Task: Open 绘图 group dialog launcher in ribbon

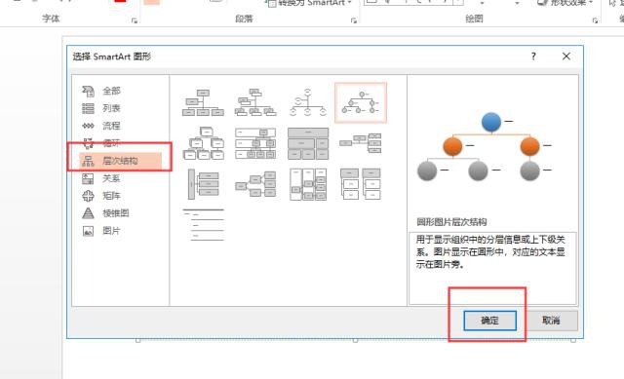Action: tap(595, 20)
